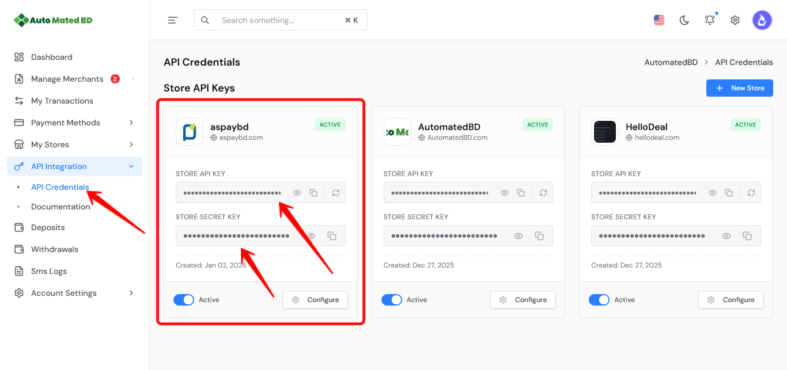Open the Documentation menu item
The height and width of the screenshot is (370, 787).
click(x=60, y=207)
